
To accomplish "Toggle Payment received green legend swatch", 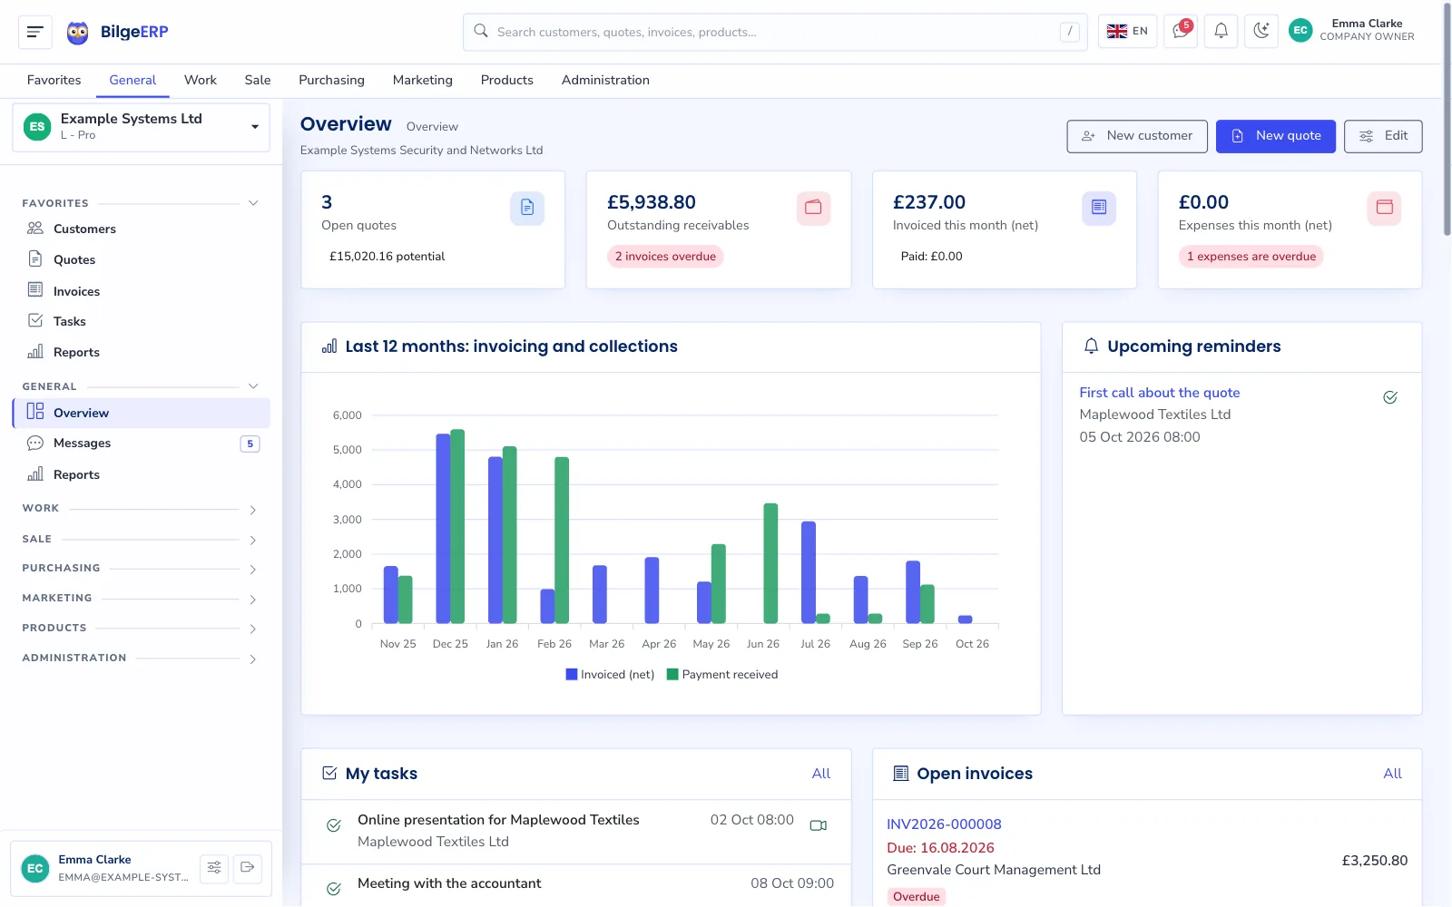I will (x=672, y=675).
